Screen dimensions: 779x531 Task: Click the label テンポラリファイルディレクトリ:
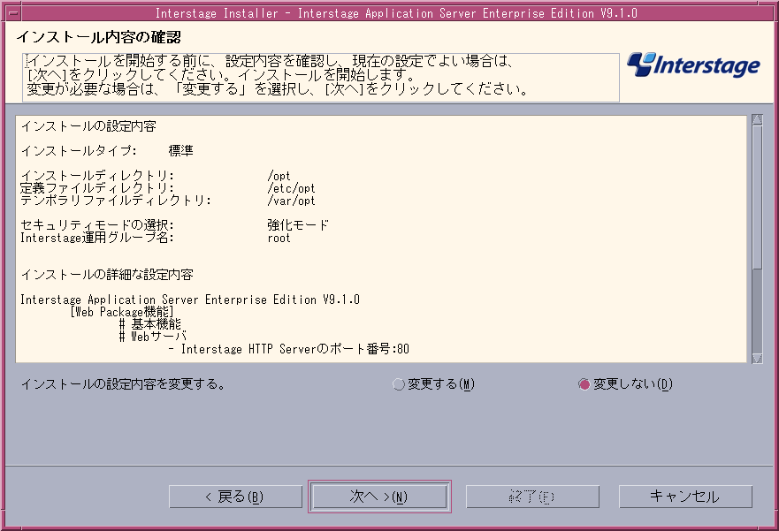[116, 201]
